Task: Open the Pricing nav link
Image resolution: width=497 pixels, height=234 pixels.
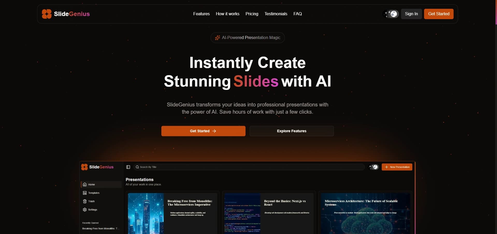Action: click(252, 14)
